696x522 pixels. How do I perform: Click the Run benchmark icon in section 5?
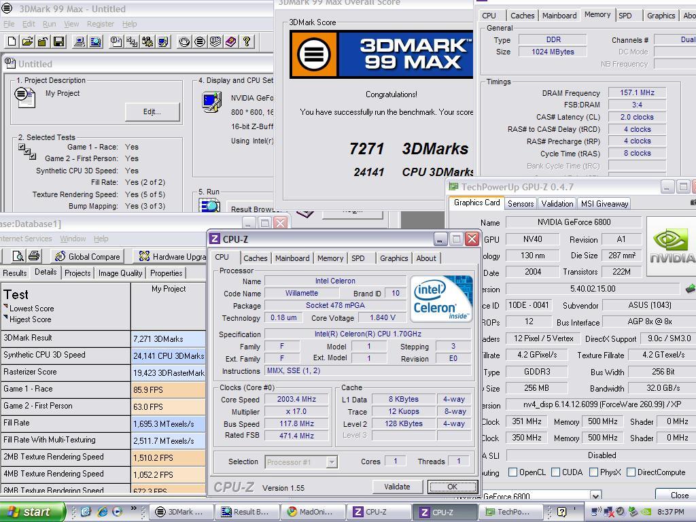209,205
